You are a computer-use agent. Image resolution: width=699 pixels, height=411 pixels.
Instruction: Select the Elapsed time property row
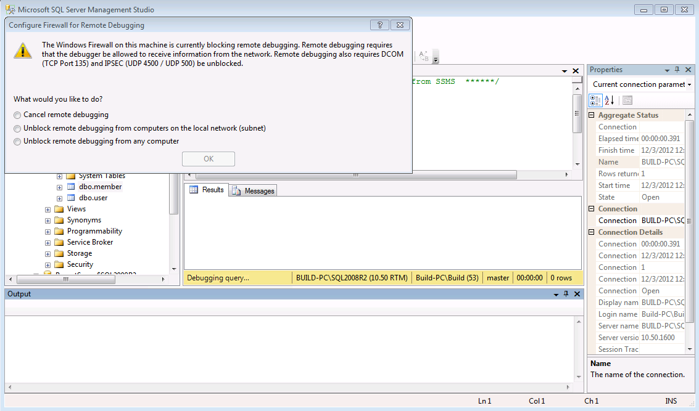click(x=640, y=139)
